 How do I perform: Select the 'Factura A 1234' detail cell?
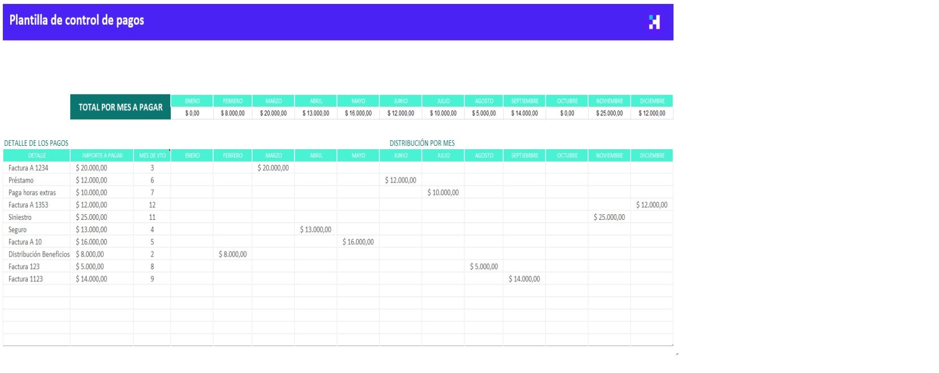[37, 168]
